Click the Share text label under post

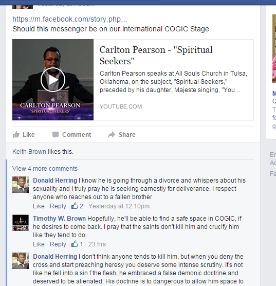[127, 135]
